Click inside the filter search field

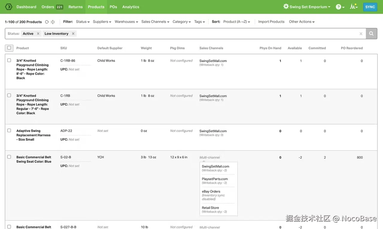[x=215, y=34]
